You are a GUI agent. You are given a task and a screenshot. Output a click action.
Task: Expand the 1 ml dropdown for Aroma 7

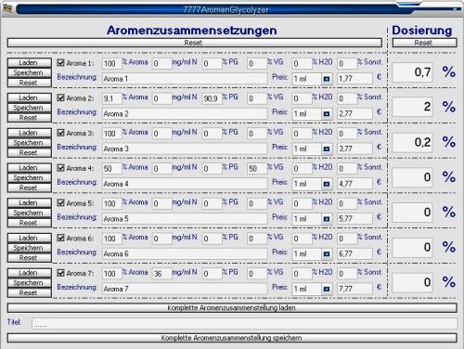click(x=327, y=289)
